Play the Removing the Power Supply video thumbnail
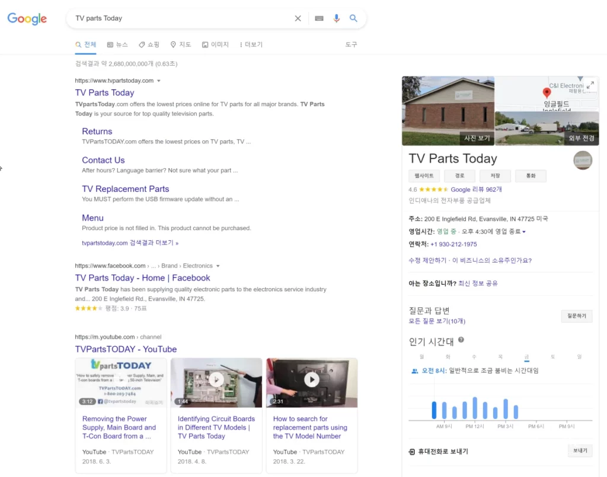This screenshot has height=477, width=607. click(121, 382)
